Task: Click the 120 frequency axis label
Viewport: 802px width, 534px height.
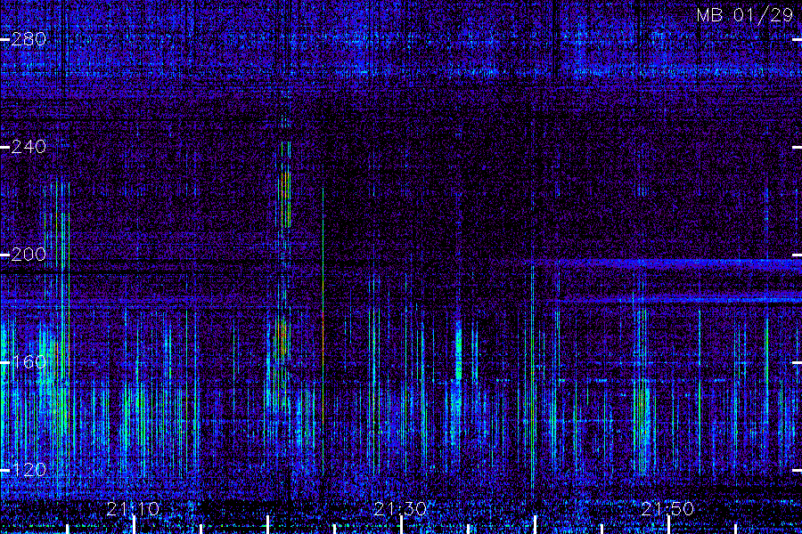Action: [x=29, y=470]
